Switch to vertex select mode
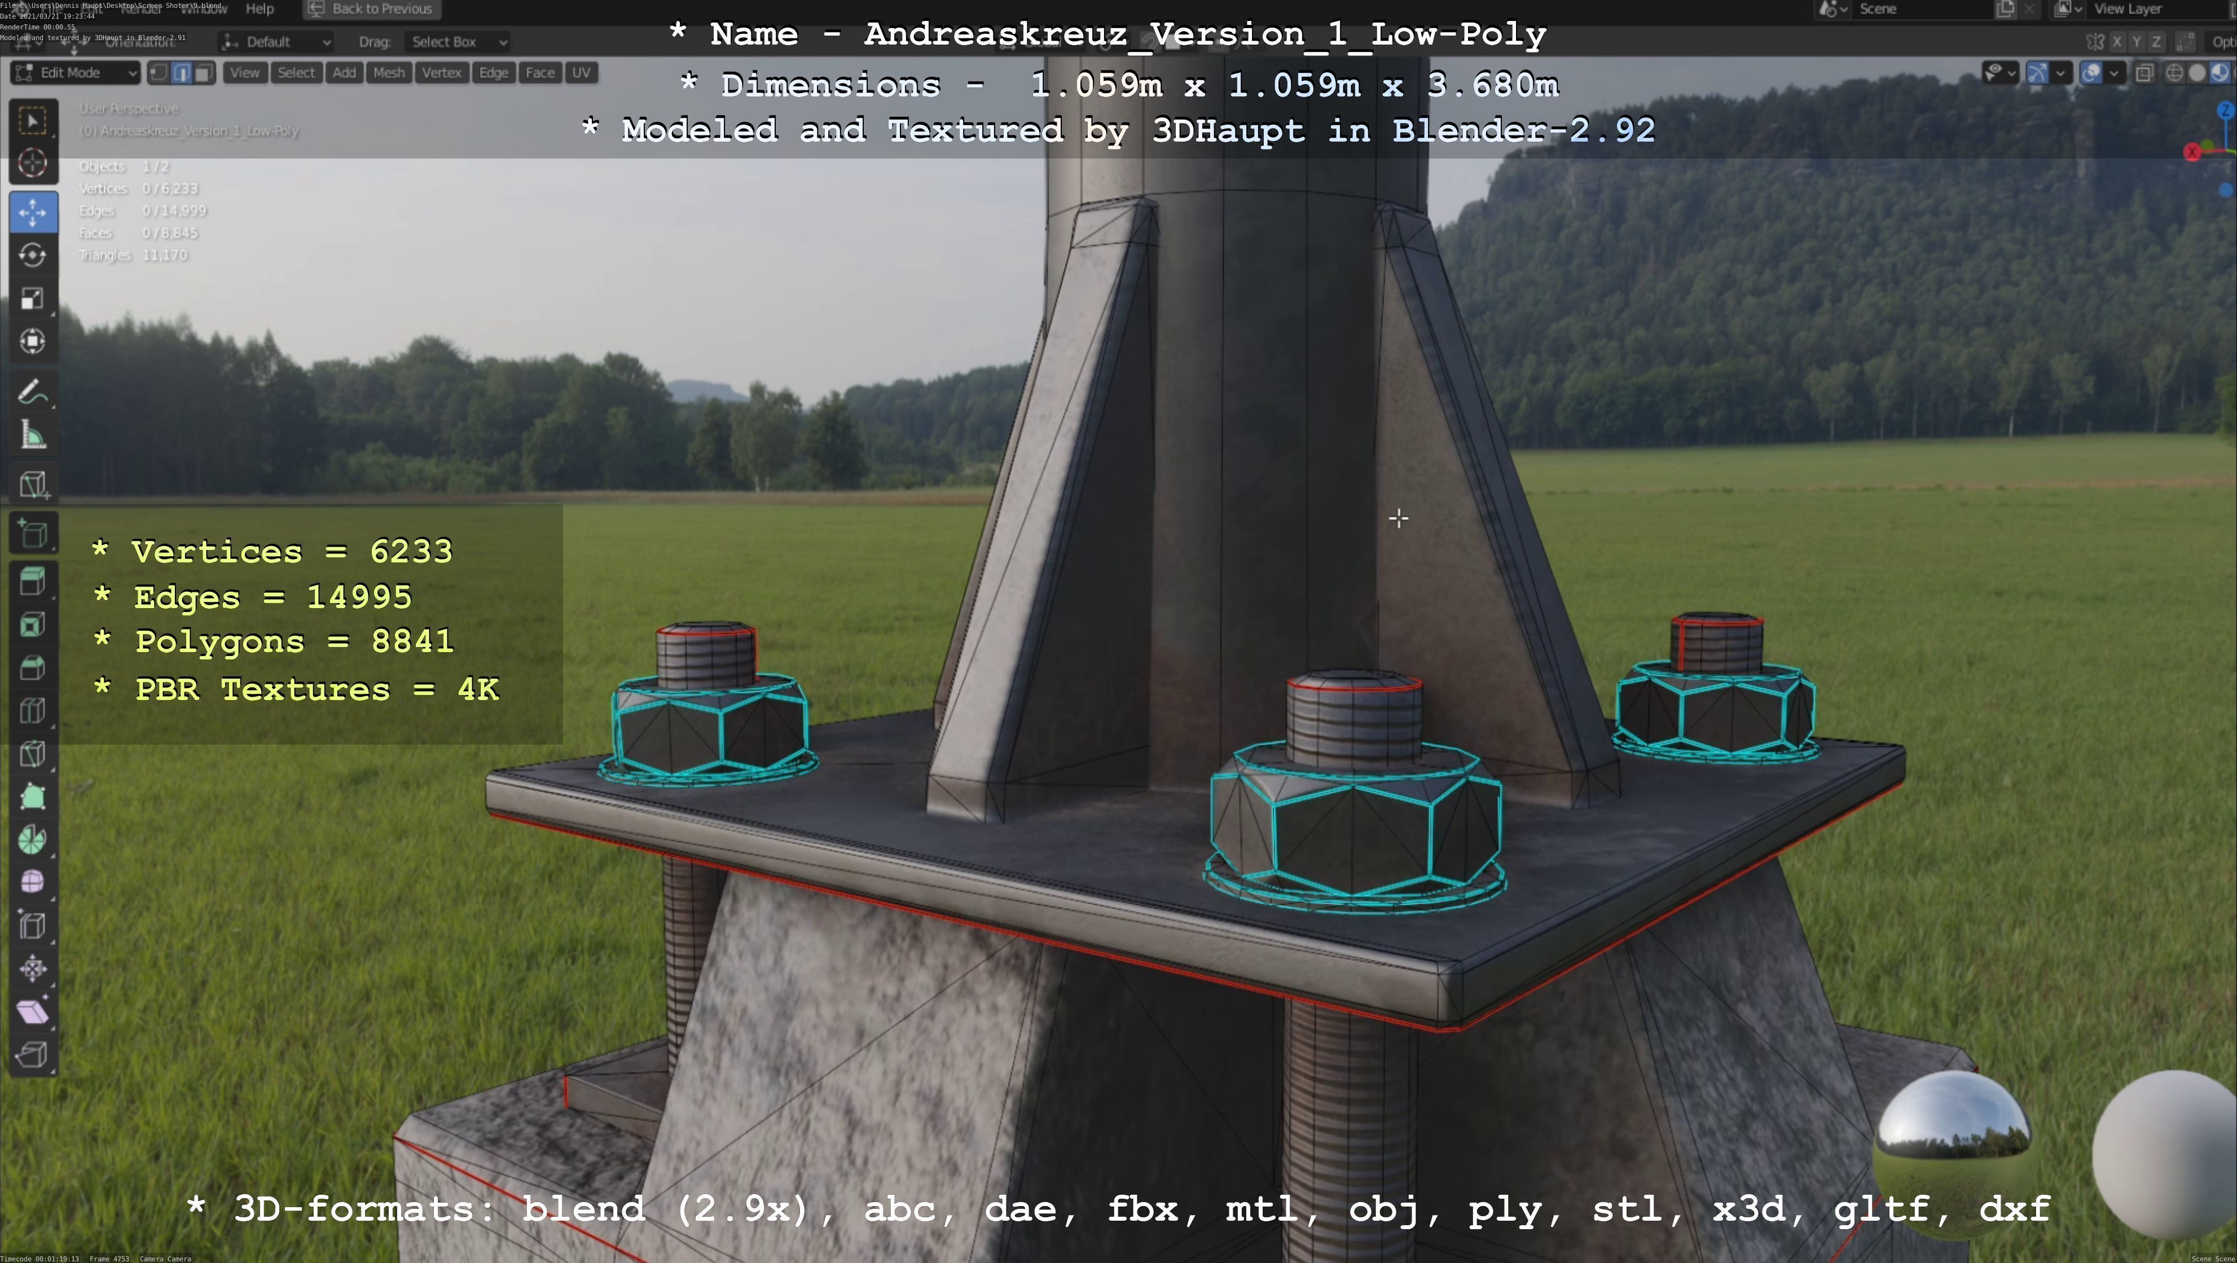Image resolution: width=2237 pixels, height=1263 pixels. [x=159, y=73]
